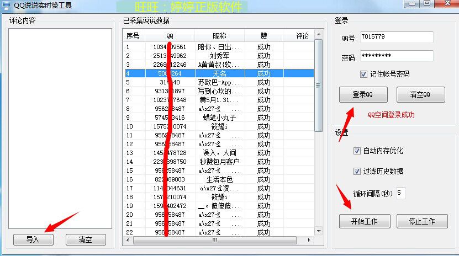Stop the task with 停止工作
The height and width of the screenshot is (256, 459).
[x=422, y=221]
